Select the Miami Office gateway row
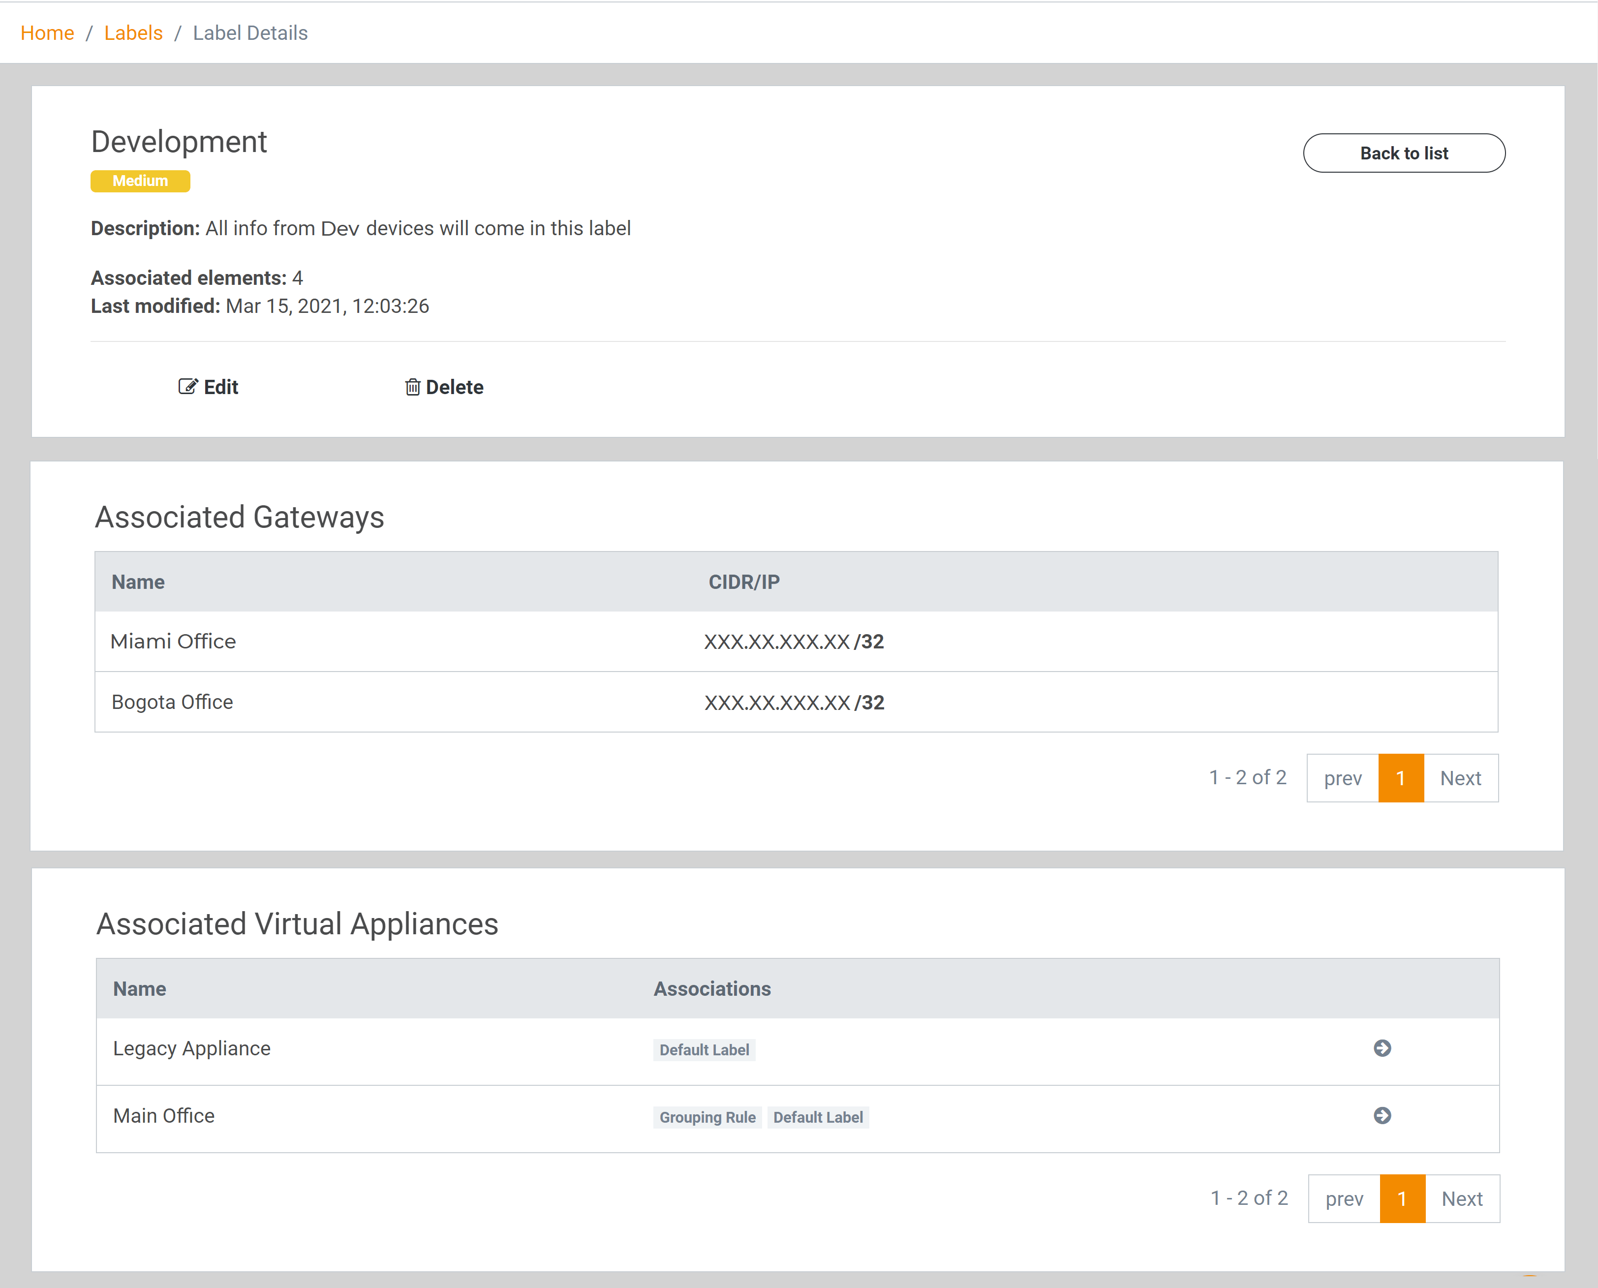Viewport: 1598px width, 1288px height. point(173,641)
